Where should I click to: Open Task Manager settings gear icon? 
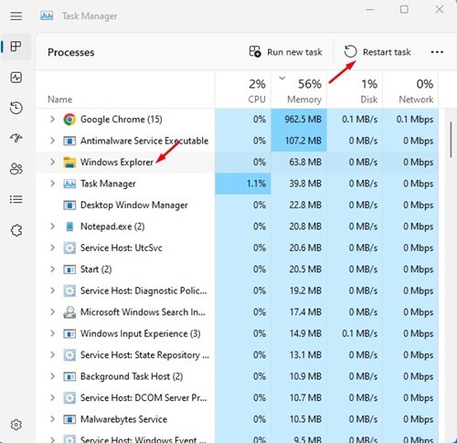16,424
